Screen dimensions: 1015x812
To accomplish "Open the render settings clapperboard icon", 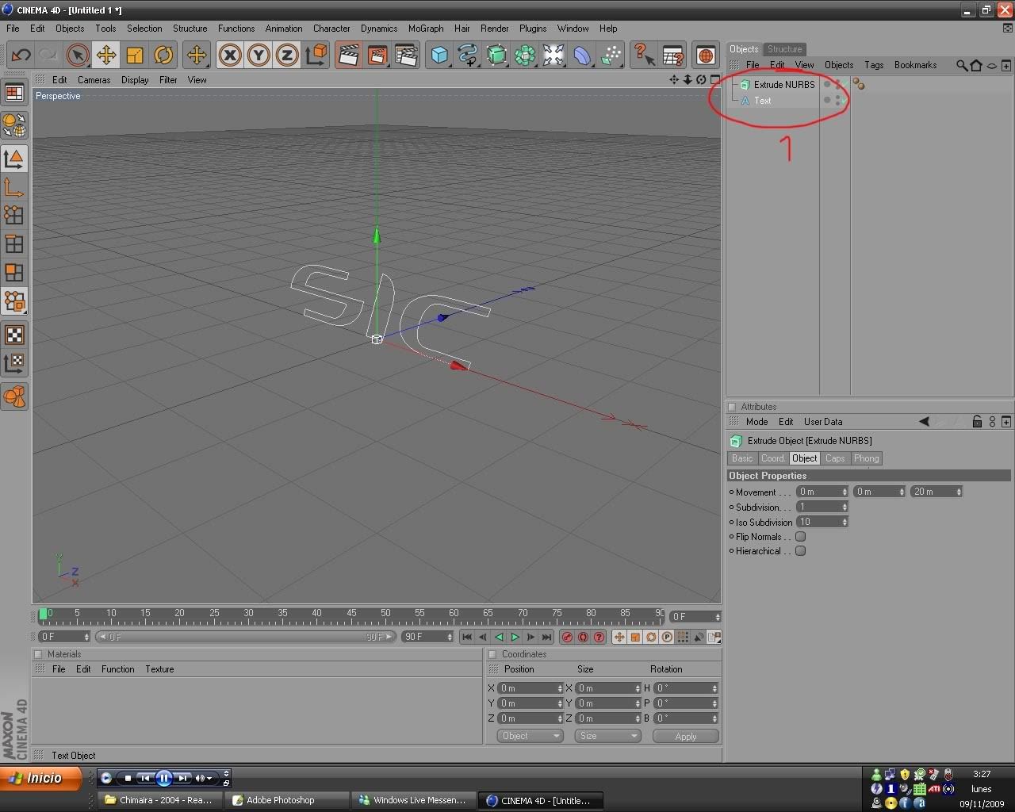I will 405,55.
